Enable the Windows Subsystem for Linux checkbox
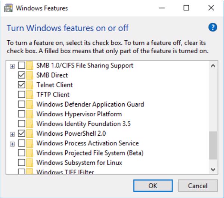 coord(22,163)
